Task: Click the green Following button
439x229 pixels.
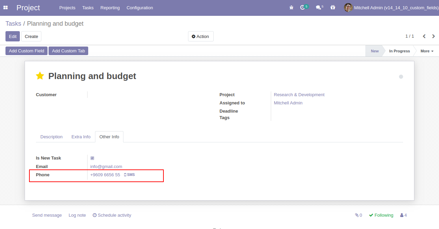Action: point(381,215)
